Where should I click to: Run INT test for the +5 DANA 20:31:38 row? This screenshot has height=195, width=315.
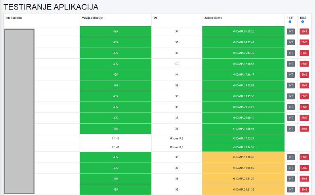(291, 189)
